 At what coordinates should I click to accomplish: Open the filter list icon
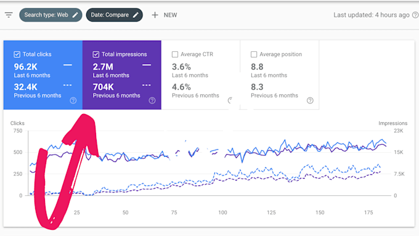click(x=9, y=15)
